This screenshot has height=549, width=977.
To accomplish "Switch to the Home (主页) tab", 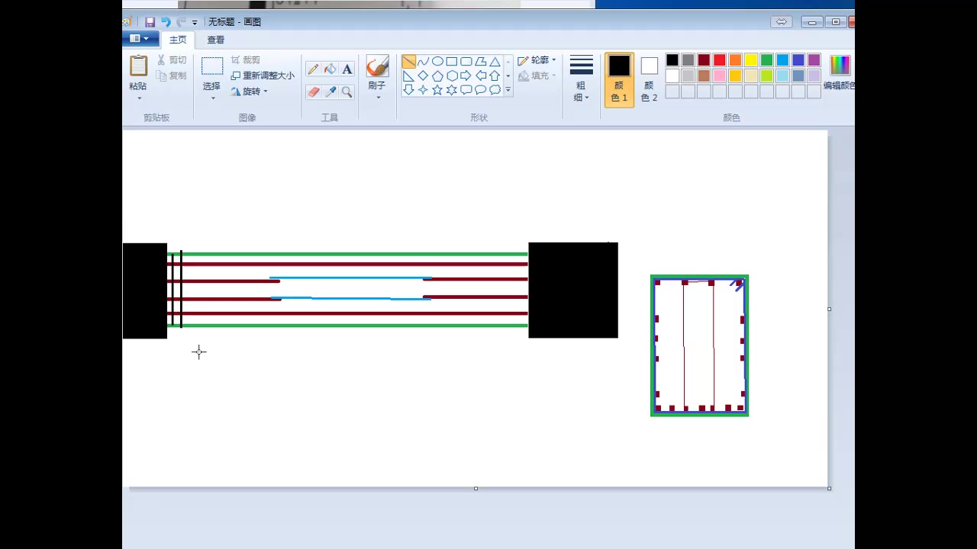I will coord(178,40).
